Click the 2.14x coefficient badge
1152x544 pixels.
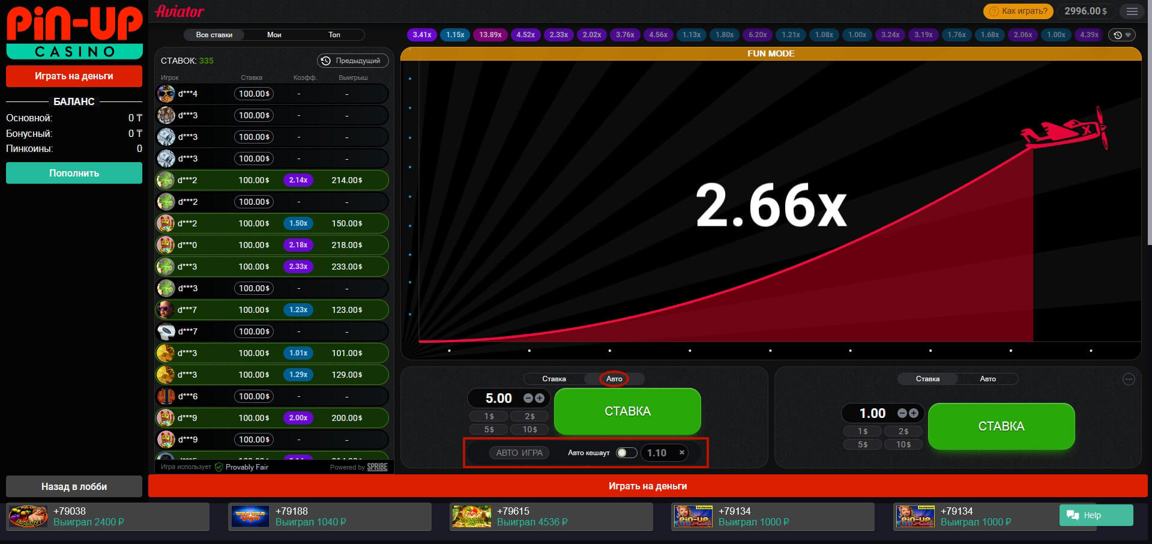(x=298, y=180)
